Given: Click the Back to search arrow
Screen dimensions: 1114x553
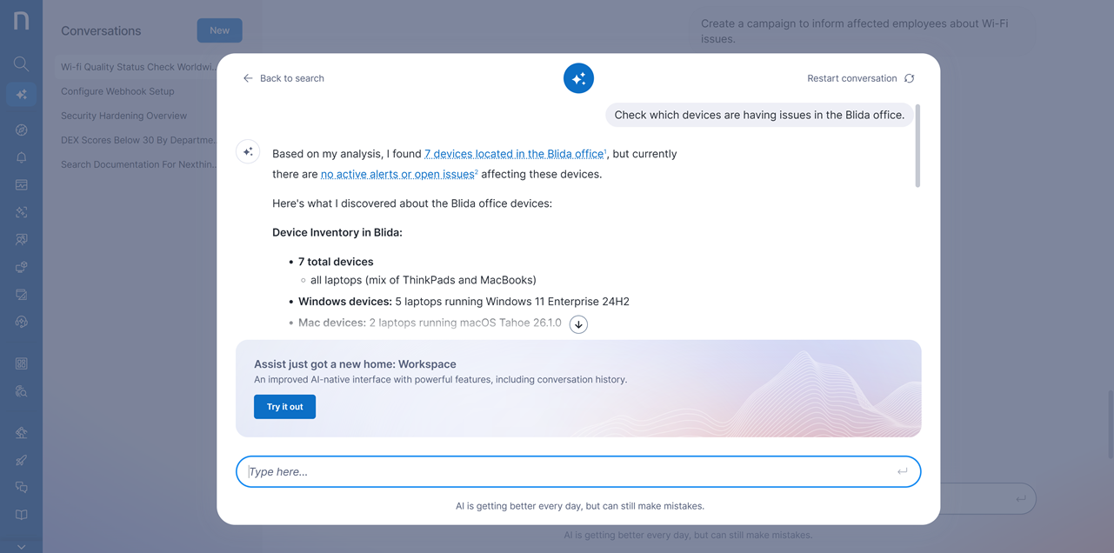Looking at the screenshot, I should click(248, 78).
